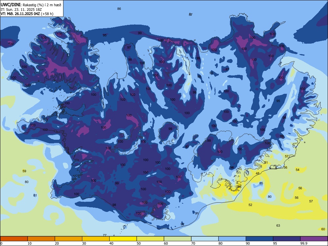Click the '96' humidity value on the map
The height and width of the screenshot is (246, 328).
232,168
